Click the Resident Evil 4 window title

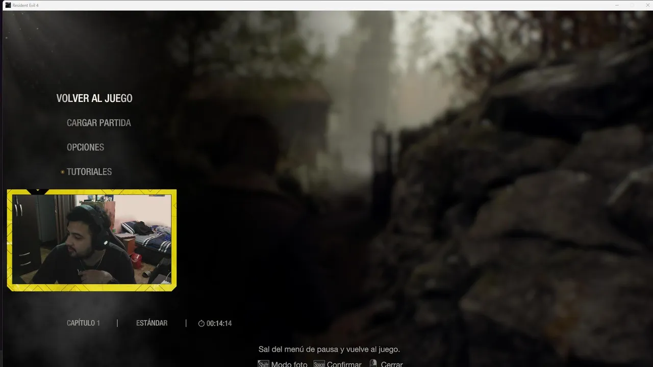coord(26,5)
